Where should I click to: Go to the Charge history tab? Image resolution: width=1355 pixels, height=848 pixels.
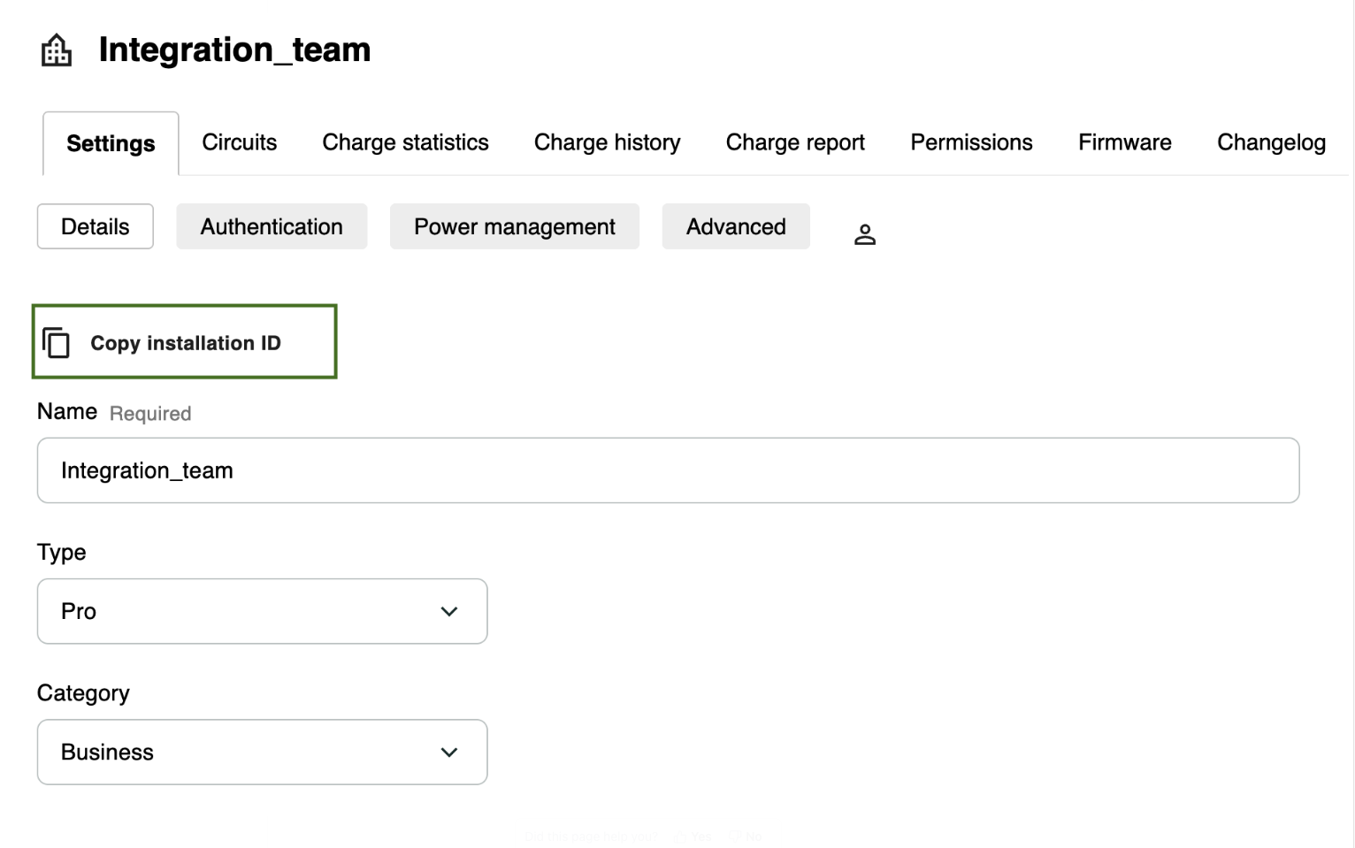[607, 142]
